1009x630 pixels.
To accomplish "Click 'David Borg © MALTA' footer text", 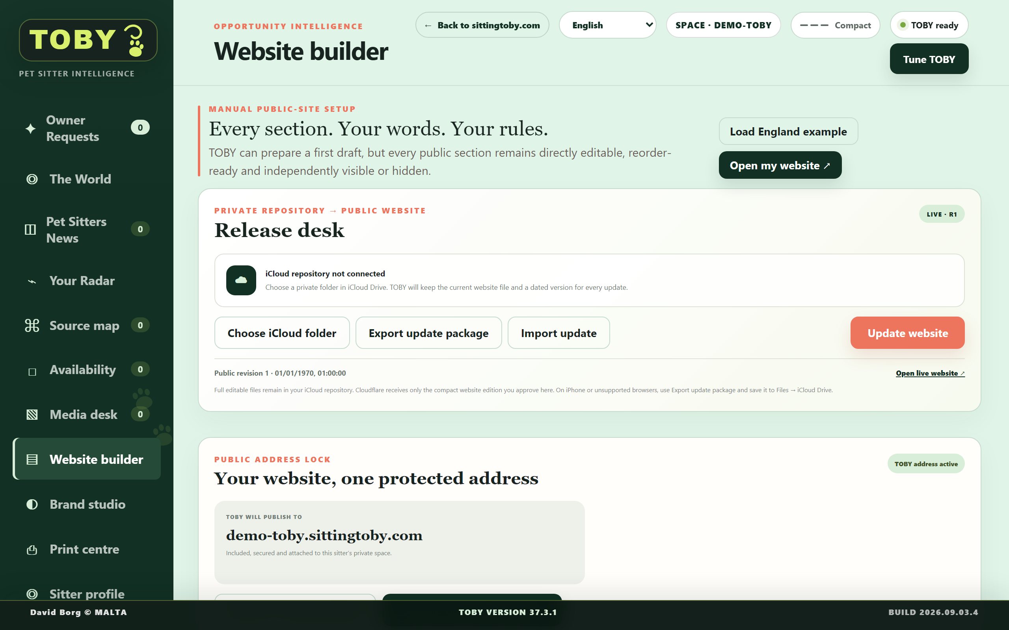I will [78, 613].
